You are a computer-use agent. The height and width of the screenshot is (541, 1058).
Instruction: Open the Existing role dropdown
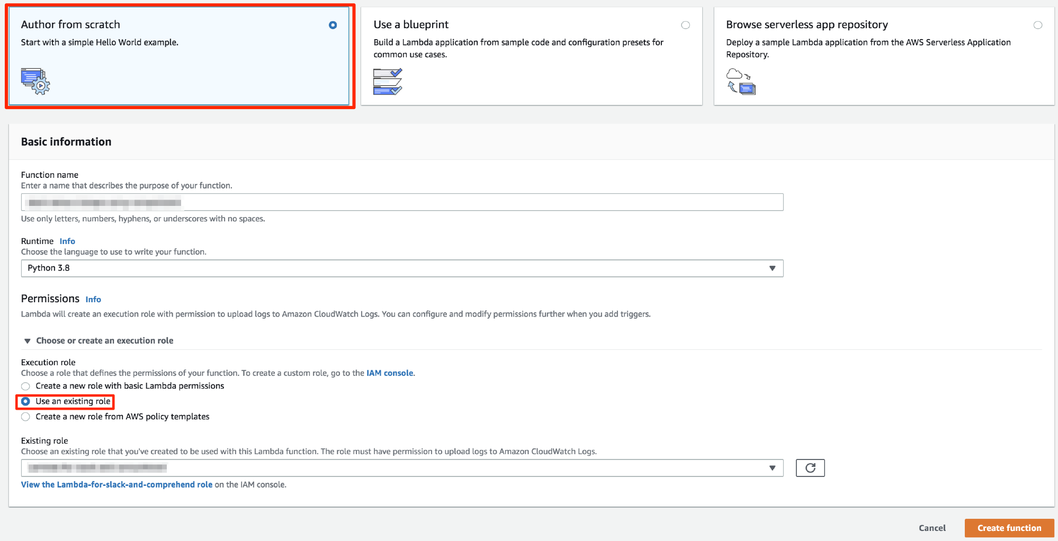tap(402, 468)
